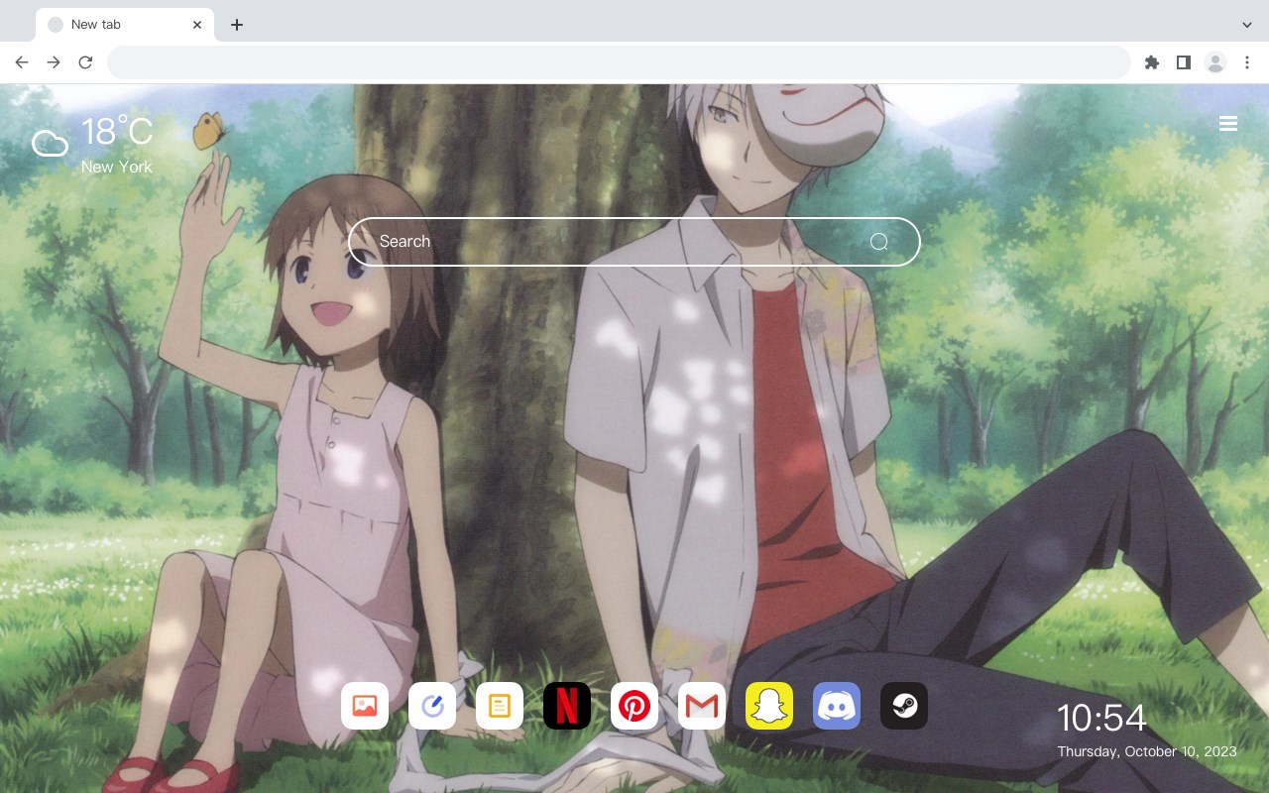Viewport: 1269px width, 793px height.
Task: Open a new browser tab
Action: click(236, 25)
